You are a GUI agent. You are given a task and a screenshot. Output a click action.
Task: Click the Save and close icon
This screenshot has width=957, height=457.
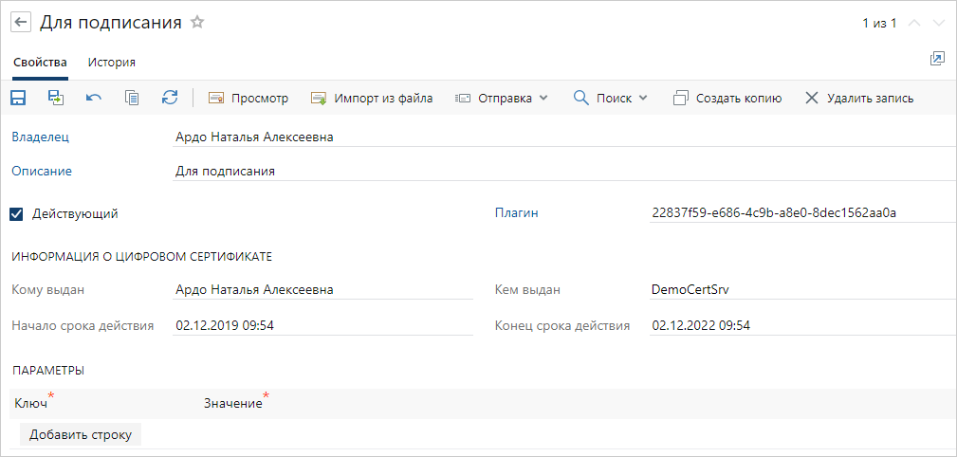pos(56,98)
